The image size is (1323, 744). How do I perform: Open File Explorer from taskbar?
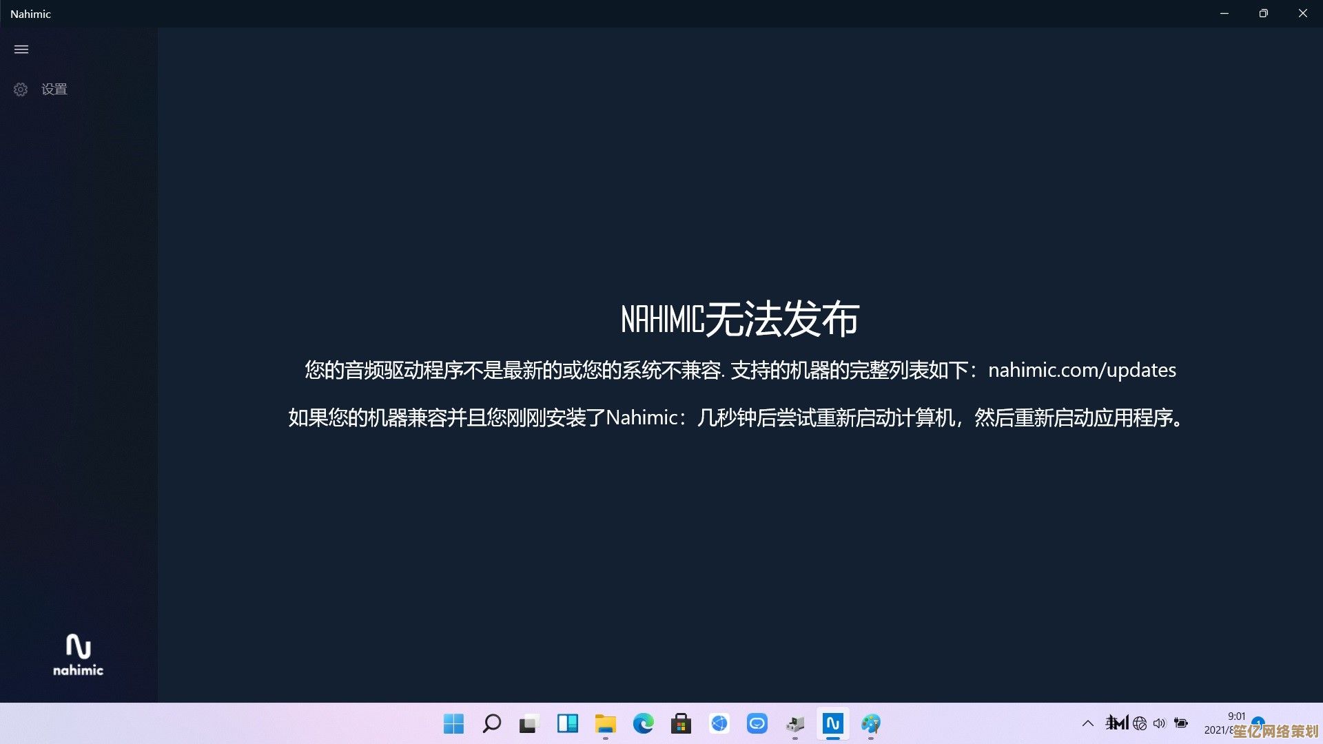click(605, 724)
